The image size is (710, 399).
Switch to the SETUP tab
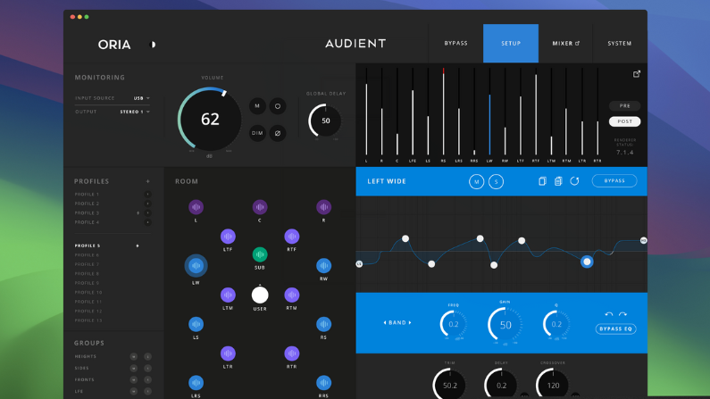click(511, 44)
